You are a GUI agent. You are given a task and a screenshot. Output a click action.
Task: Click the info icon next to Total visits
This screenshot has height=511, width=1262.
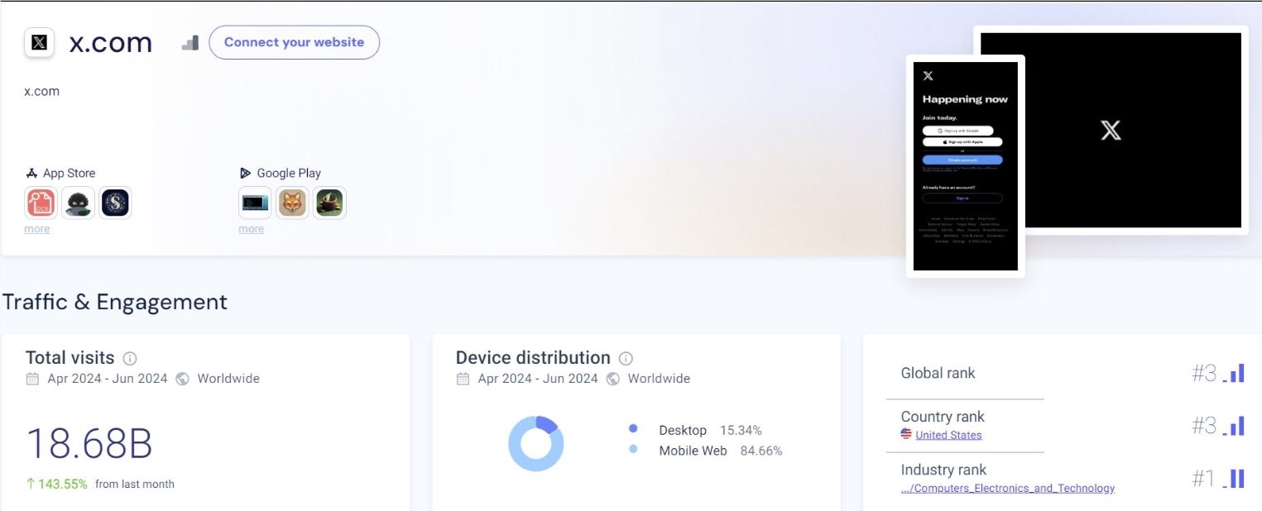coord(130,358)
